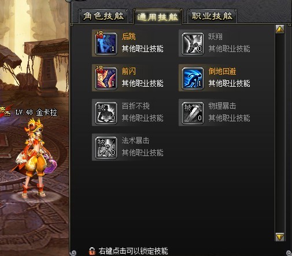This screenshot has width=292, height=256.
Task: Select the 跃翔 skill icon
Action: 193,44
